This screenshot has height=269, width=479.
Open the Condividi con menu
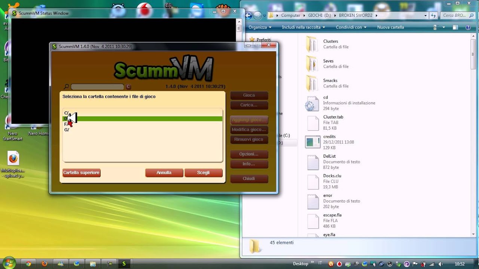(x=351, y=27)
